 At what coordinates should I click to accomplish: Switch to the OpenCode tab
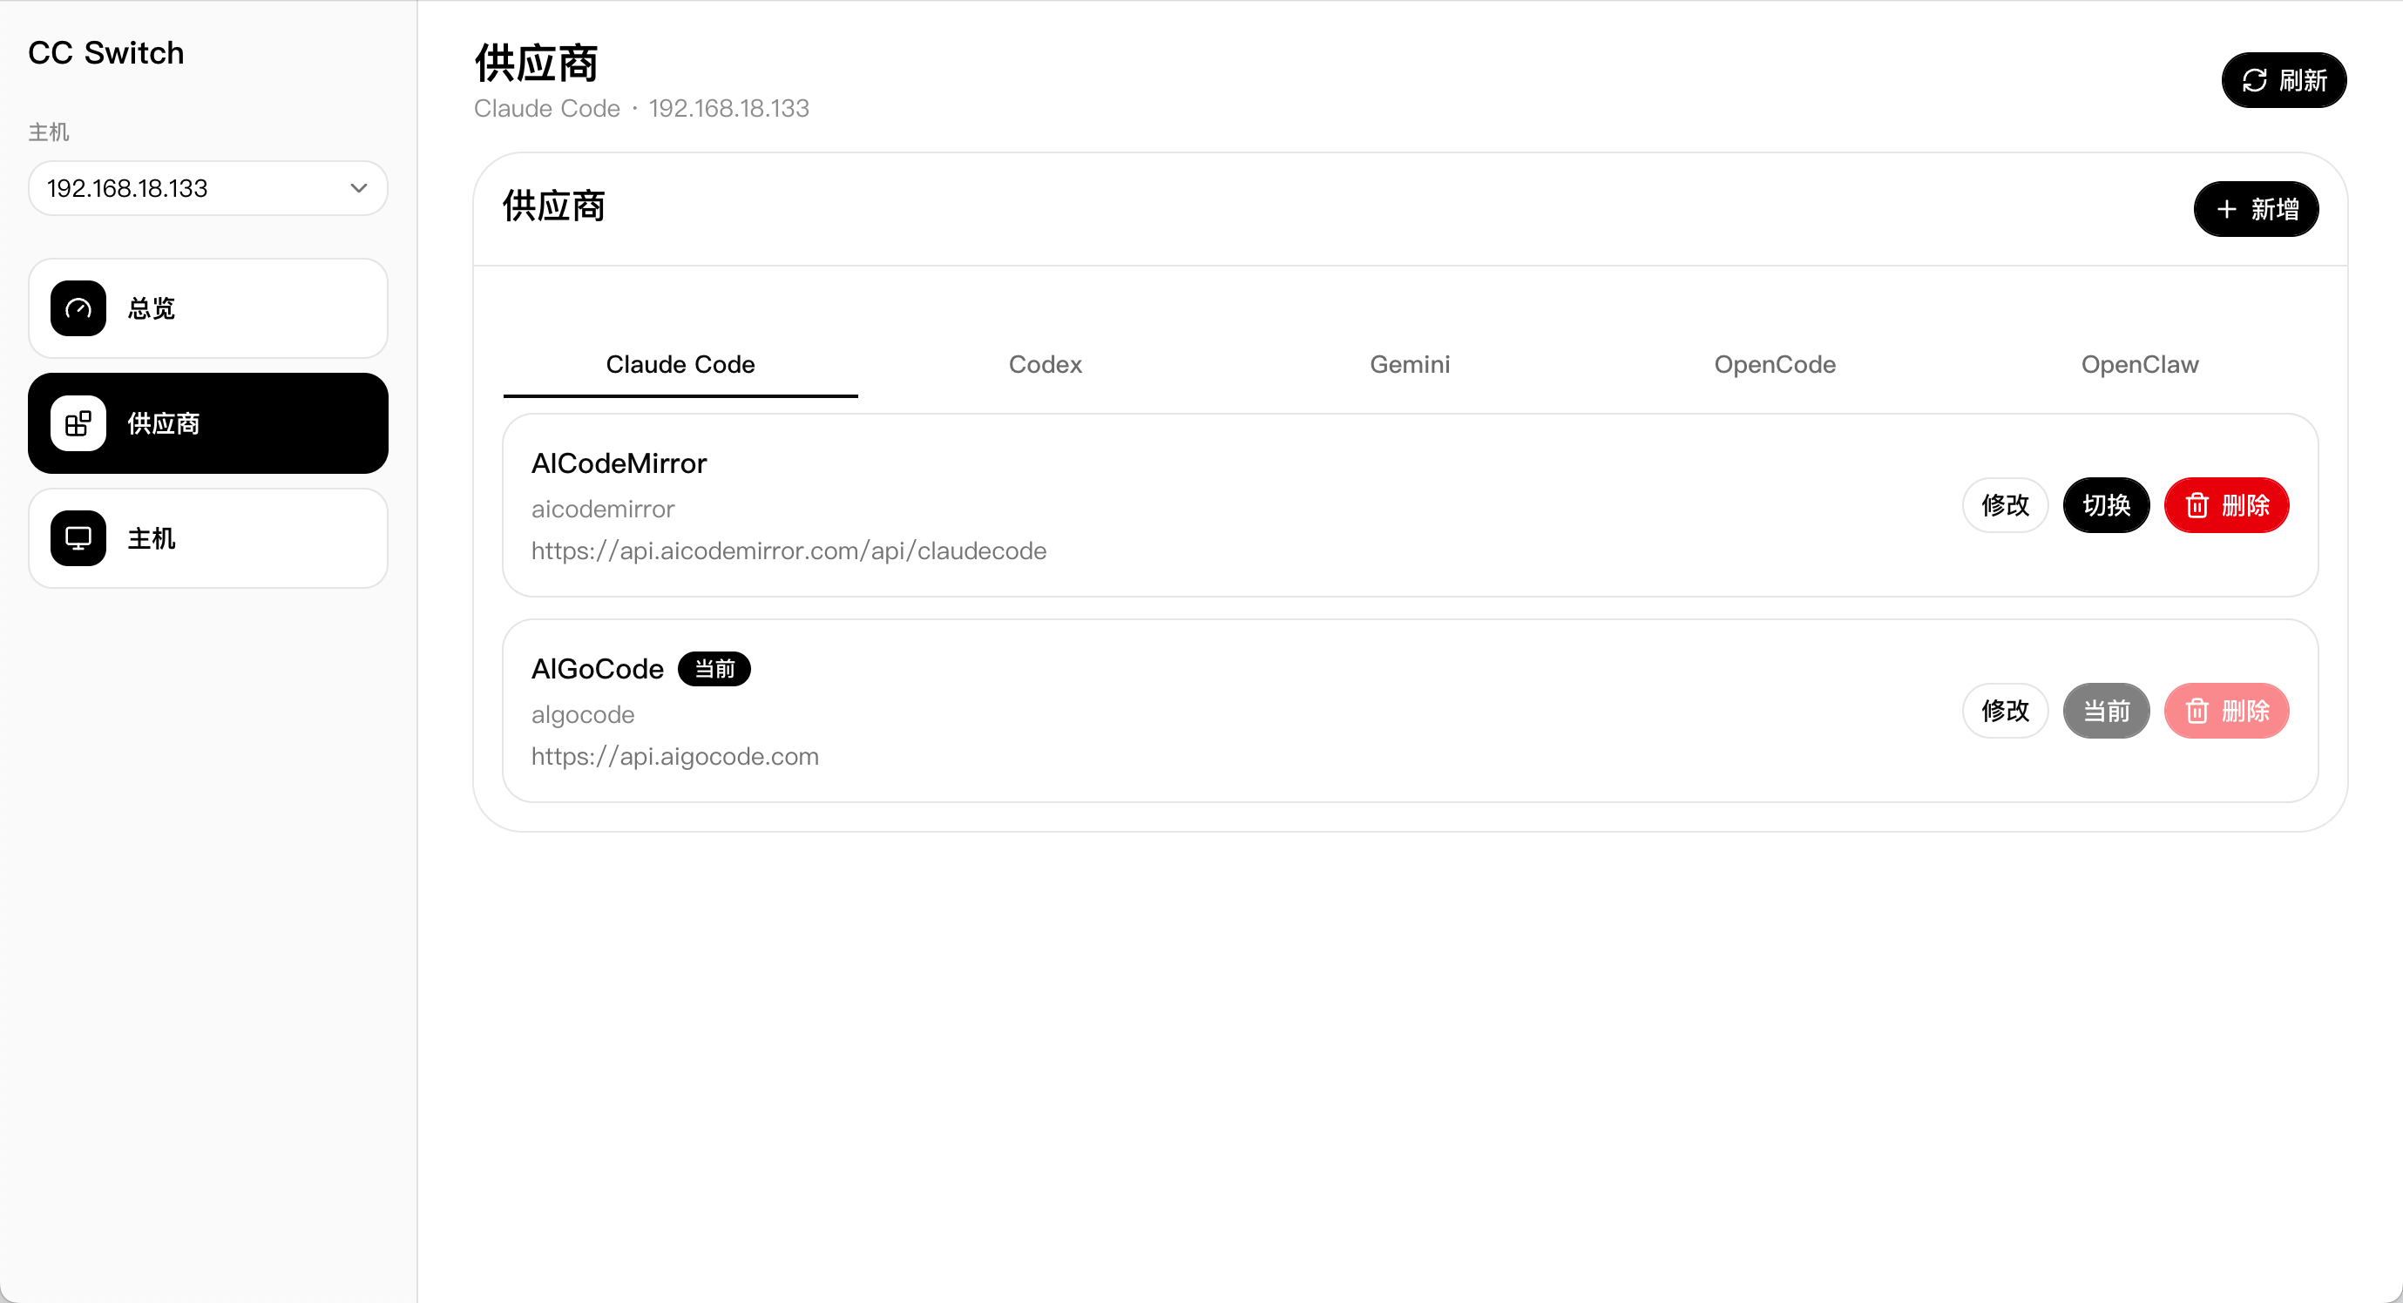point(1774,365)
